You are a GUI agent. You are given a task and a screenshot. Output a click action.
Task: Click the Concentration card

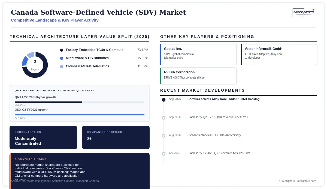coord(43,137)
